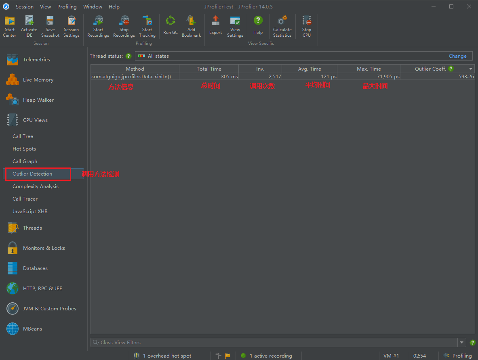This screenshot has height=360, width=478.
Task: Click the help icon next to Thread status
Action: tap(128, 56)
